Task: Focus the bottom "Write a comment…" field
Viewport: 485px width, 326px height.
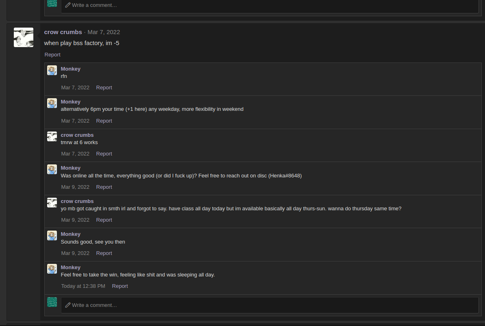Action: pyautogui.click(x=270, y=305)
